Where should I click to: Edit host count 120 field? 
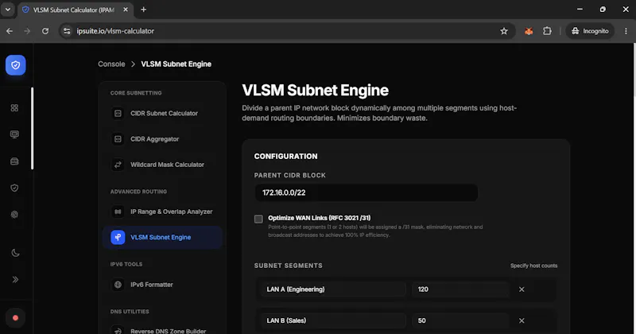click(x=460, y=289)
